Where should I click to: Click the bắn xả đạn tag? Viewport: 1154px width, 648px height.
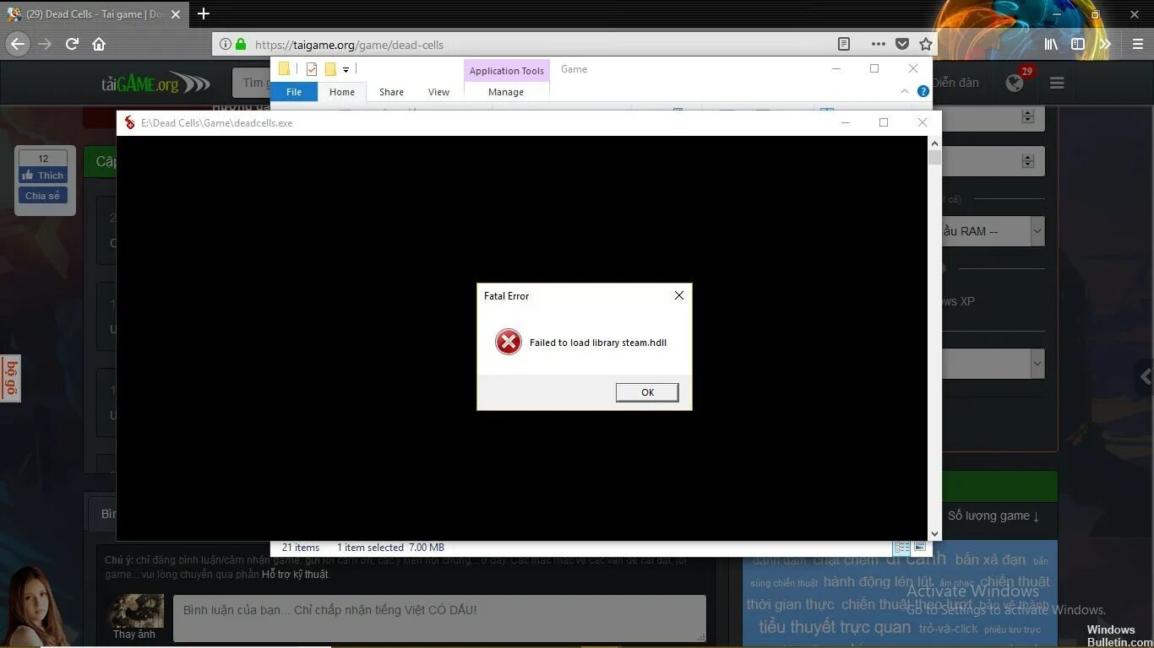point(990,559)
